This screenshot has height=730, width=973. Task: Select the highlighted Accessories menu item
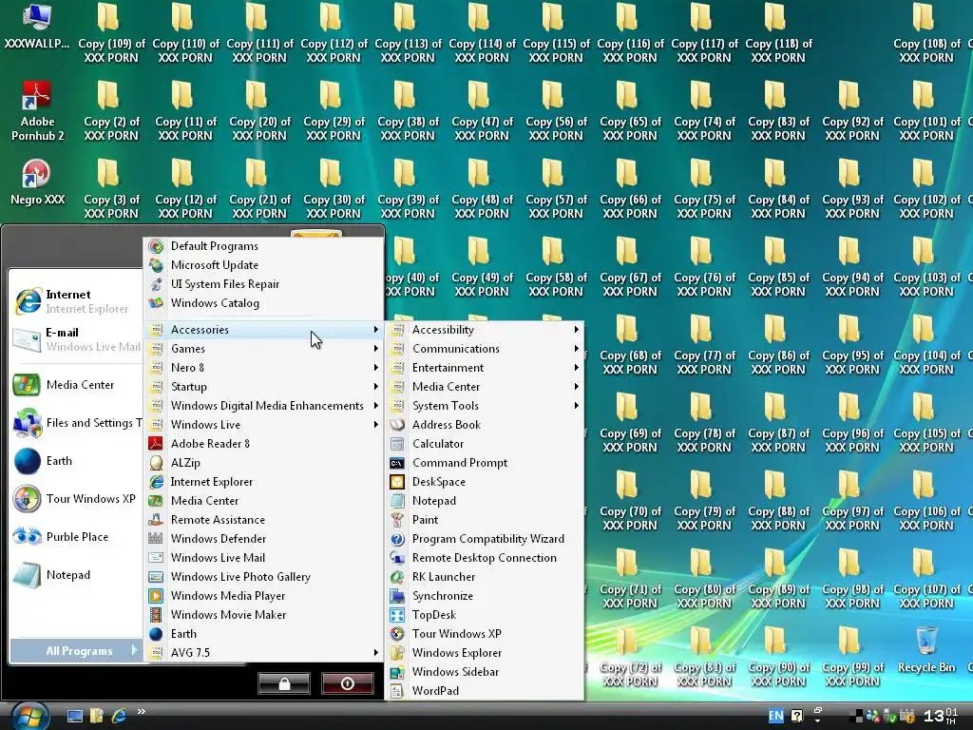click(x=263, y=330)
